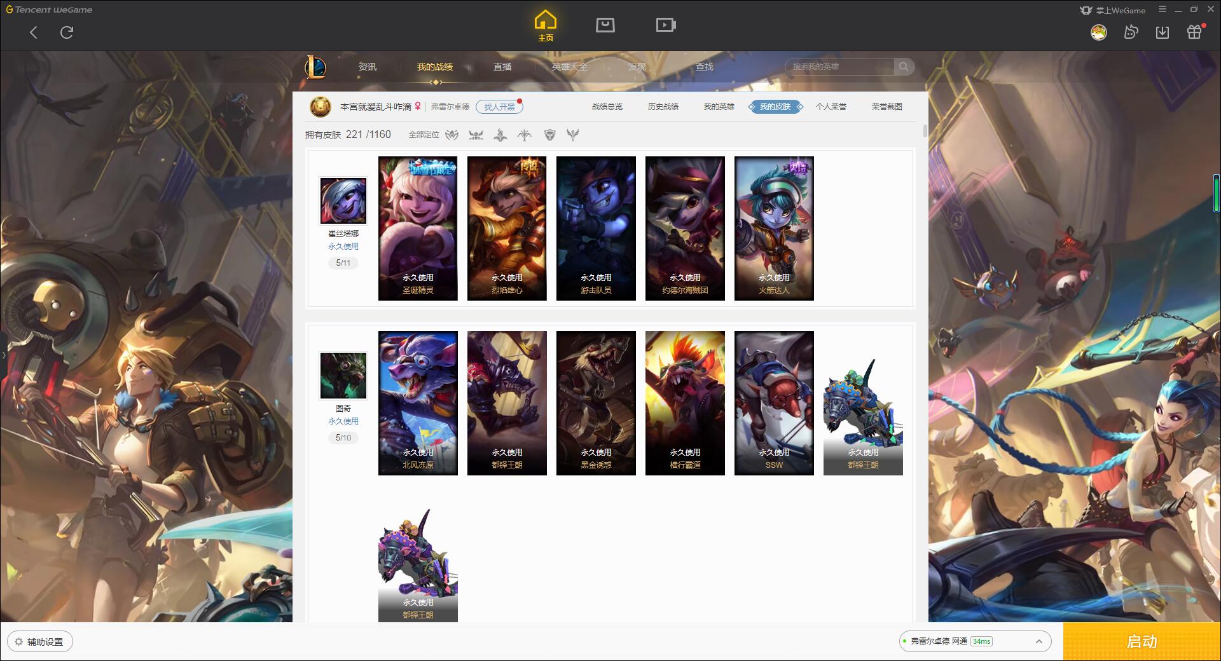Image resolution: width=1221 pixels, height=661 pixels.
Task: Click the 34ms latency indicator
Action: coord(981,641)
